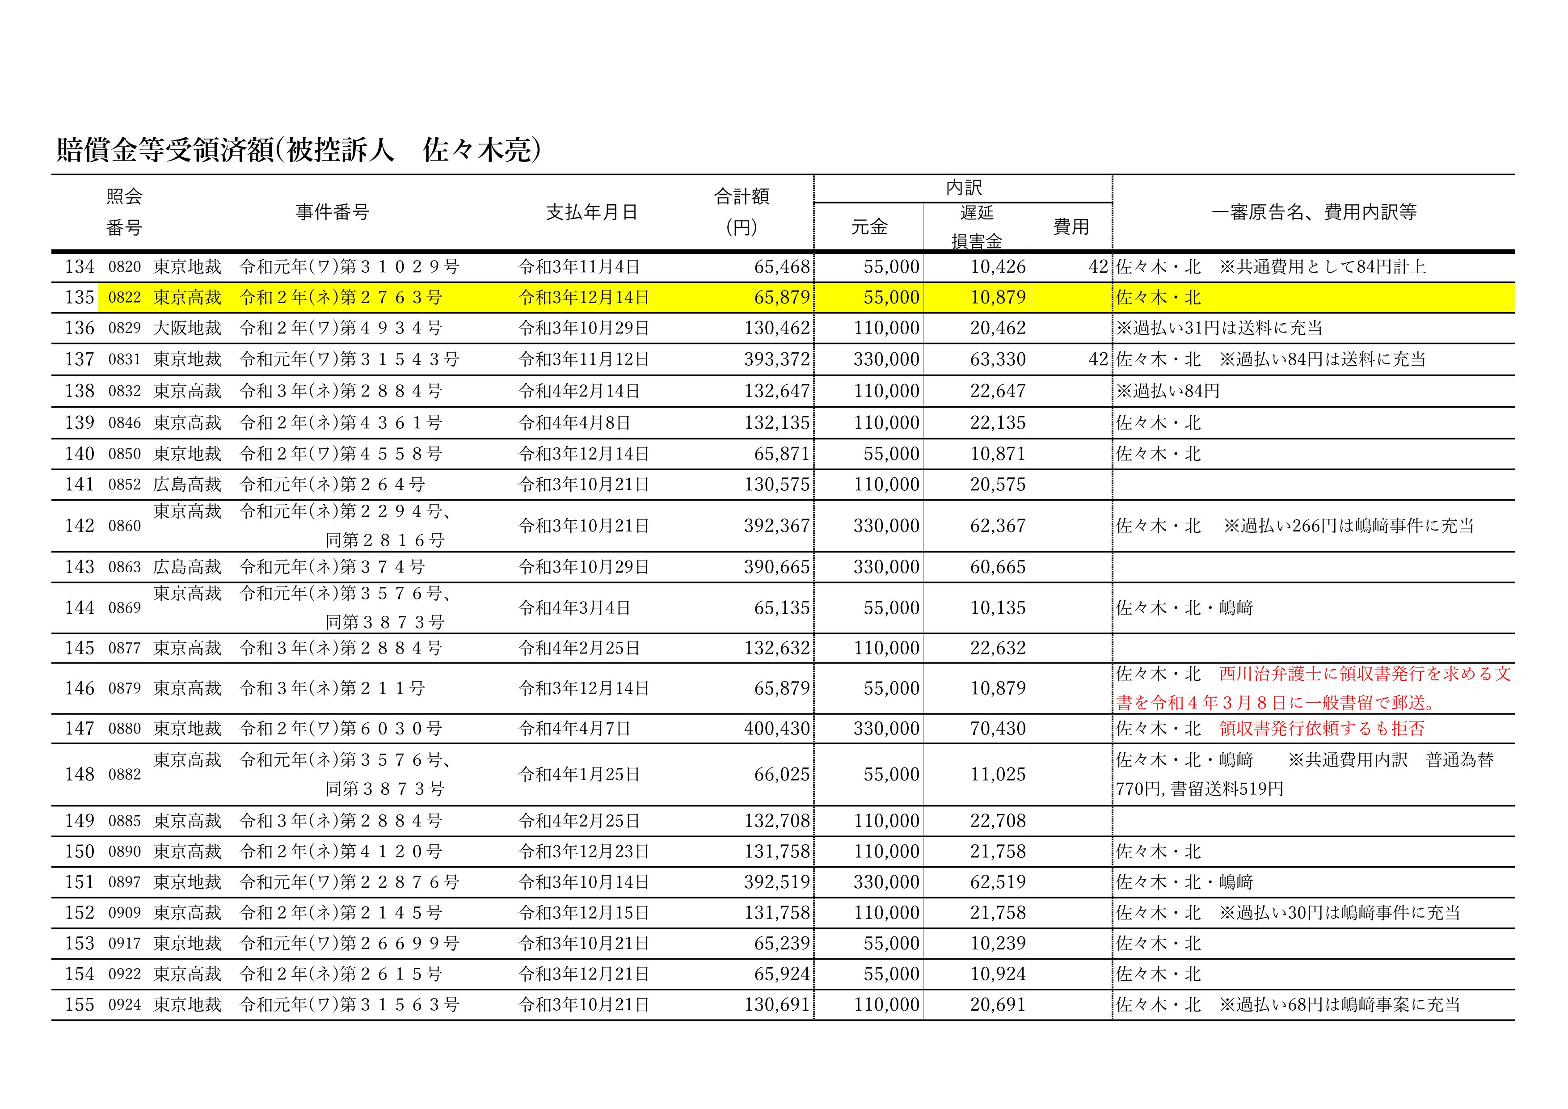Click the 内訳 group header

(x=964, y=189)
